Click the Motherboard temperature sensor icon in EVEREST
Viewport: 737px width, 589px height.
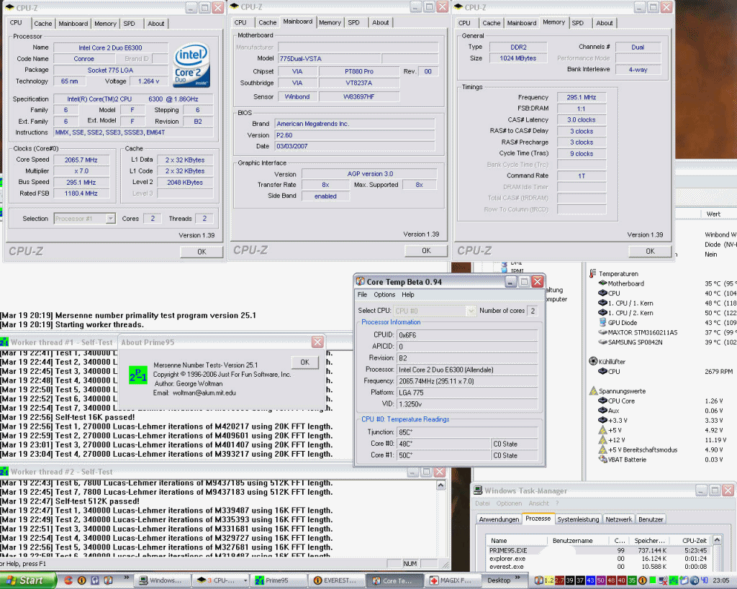coord(602,283)
